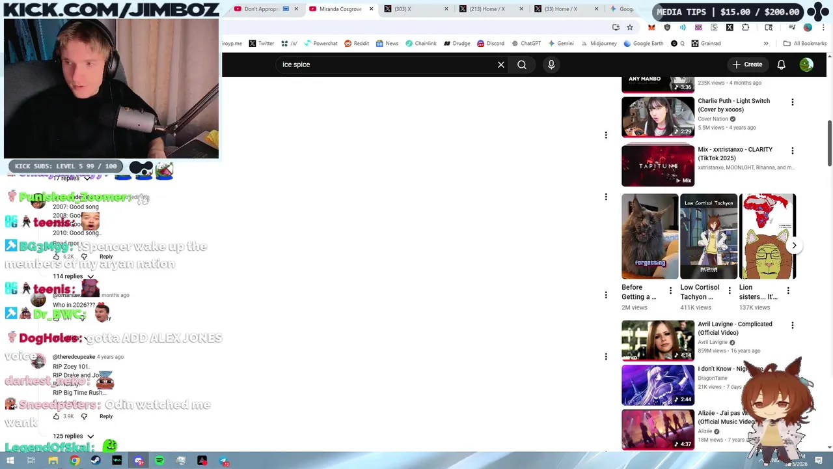This screenshot has height=469, width=833.
Task: Open the Windows Start menu
Action: (x=10, y=461)
